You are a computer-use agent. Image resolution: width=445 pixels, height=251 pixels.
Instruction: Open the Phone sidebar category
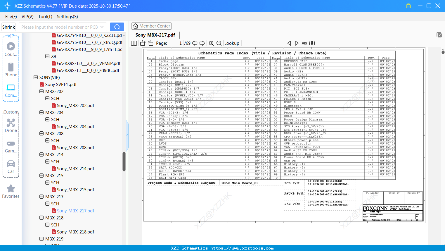(x=11, y=70)
